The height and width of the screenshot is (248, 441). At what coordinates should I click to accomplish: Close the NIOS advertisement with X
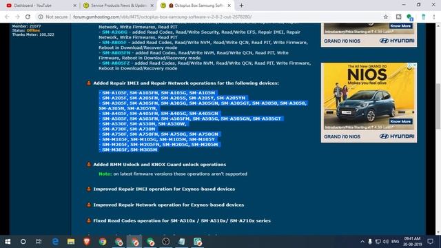click(x=415, y=65)
